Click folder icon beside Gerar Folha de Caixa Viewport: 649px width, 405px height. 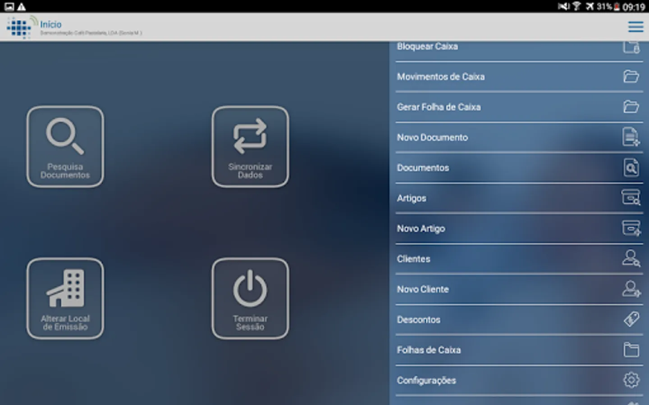coord(631,107)
